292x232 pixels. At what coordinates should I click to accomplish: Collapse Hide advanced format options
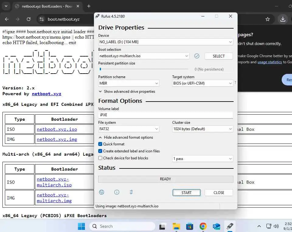(126, 137)
